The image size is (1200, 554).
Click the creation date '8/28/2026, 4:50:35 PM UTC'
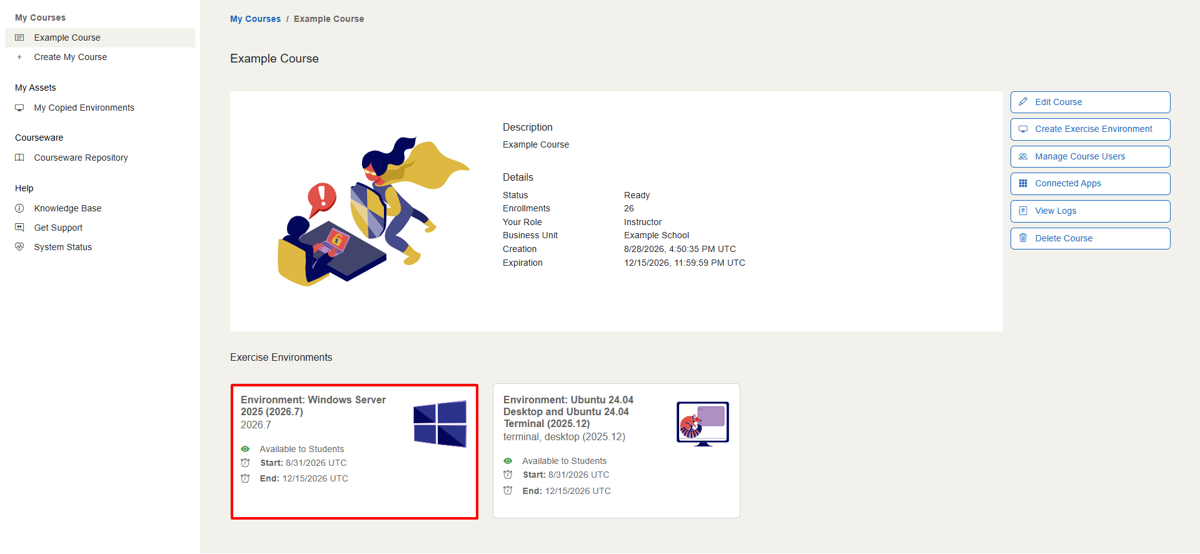[x=680, y=249]
